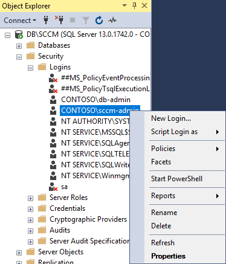Select the CONTOSO\db-admin login

(95, 100)
